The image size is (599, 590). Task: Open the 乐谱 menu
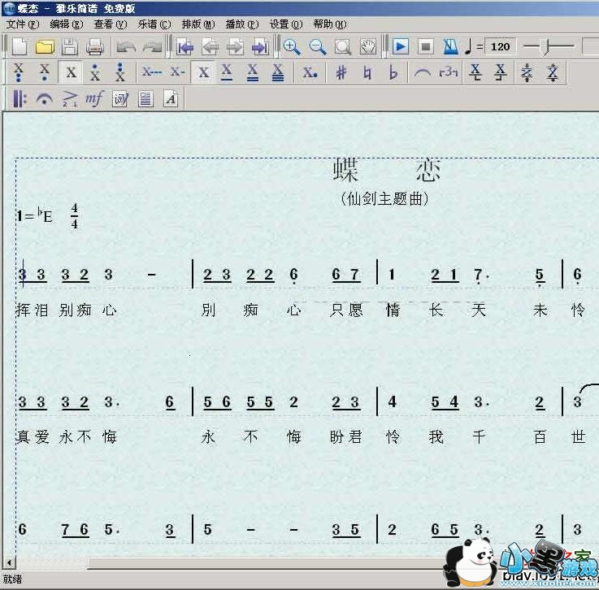[x=154, y=24]
